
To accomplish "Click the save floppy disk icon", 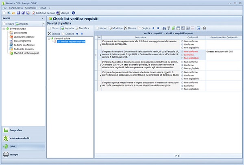I will pyautogui.click(x=19, y=13).
